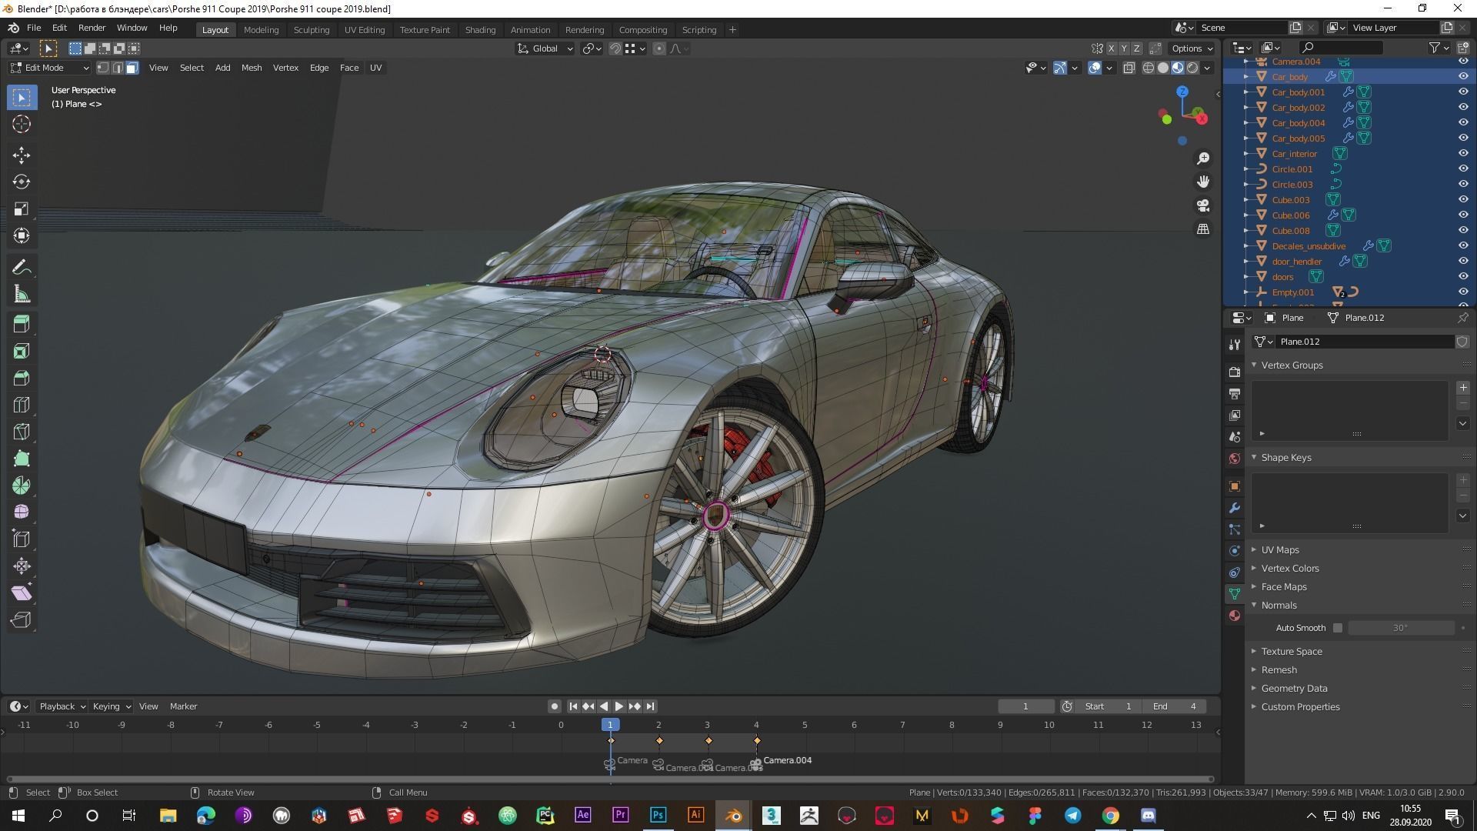Open the Global orientation dropdown

tap(545, 48)
